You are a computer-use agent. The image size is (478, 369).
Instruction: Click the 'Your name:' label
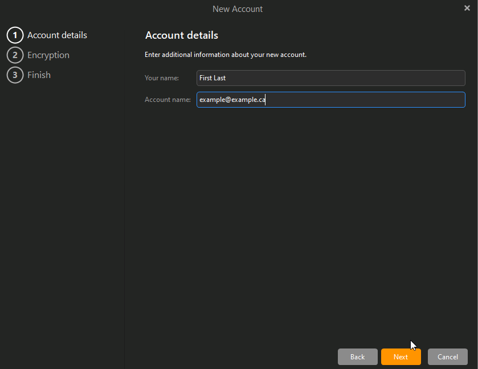tap(162, 78)
